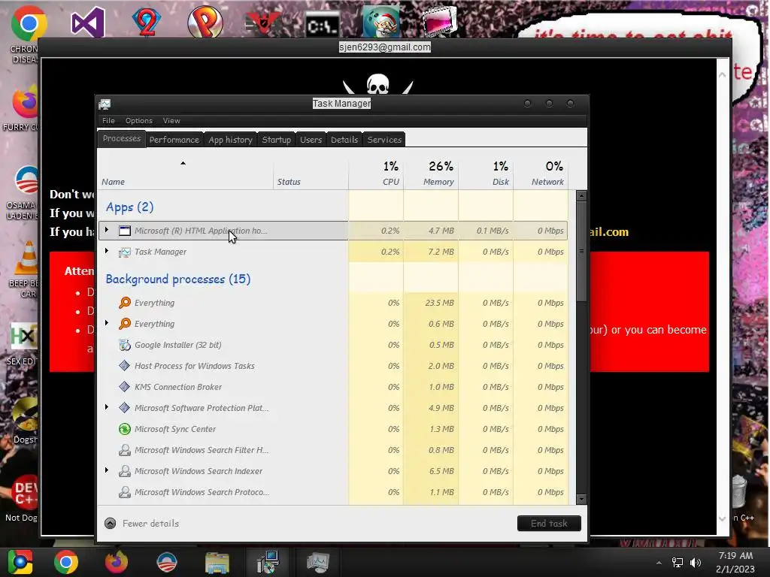Click the Host Process for Windows Tasks icon
This screenshot has height=577, width=770.
(125, 366)
